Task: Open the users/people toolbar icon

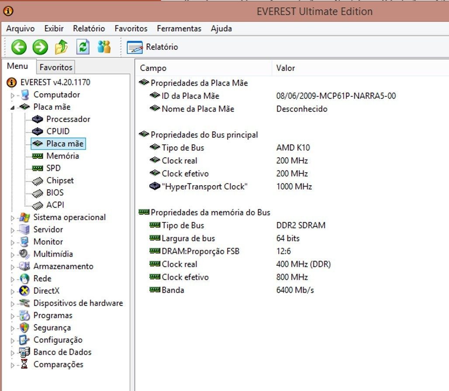Action: pyautogui.click(x=104, y=47)
